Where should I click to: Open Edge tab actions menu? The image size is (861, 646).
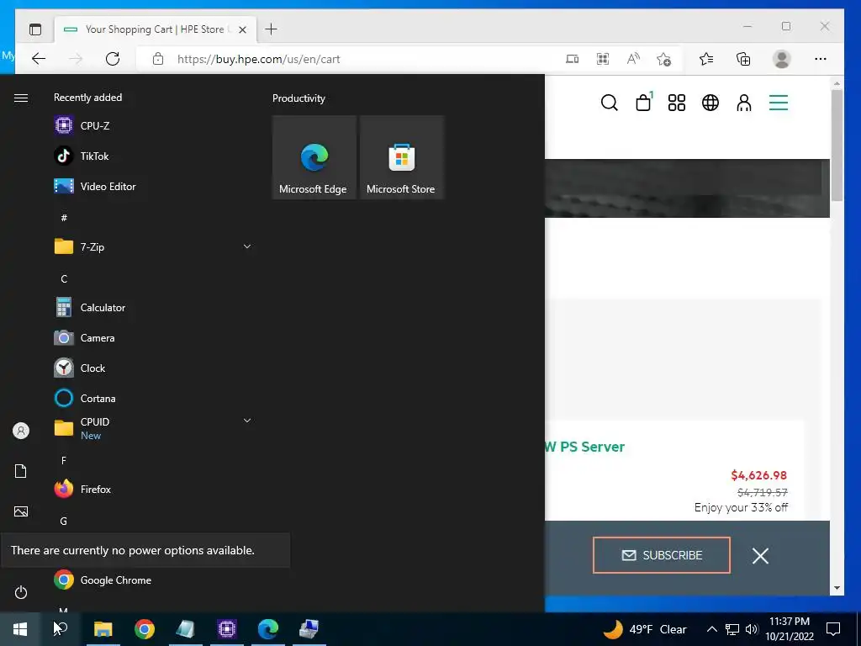tap(35, 29)
